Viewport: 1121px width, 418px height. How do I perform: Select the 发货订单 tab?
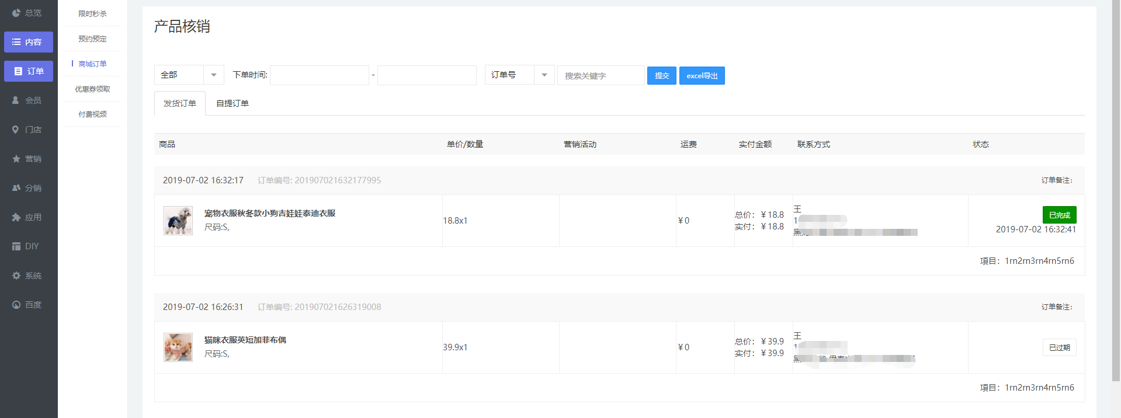(x=180, y=103)
